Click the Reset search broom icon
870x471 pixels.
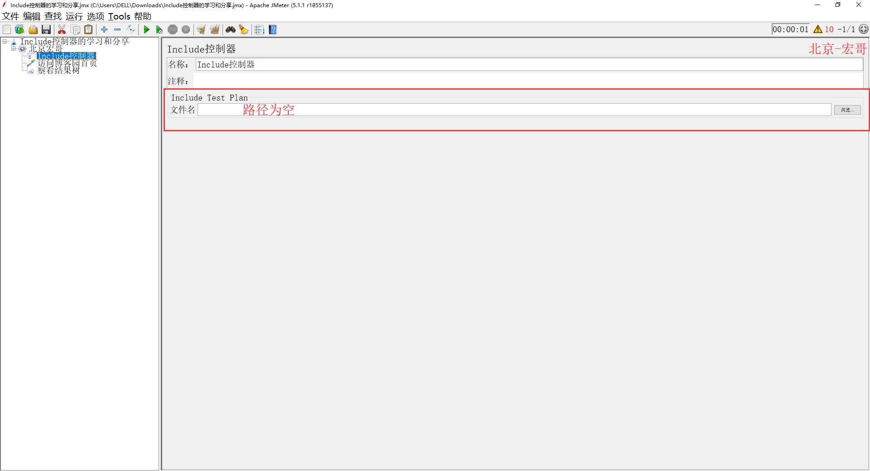point(244,29)
